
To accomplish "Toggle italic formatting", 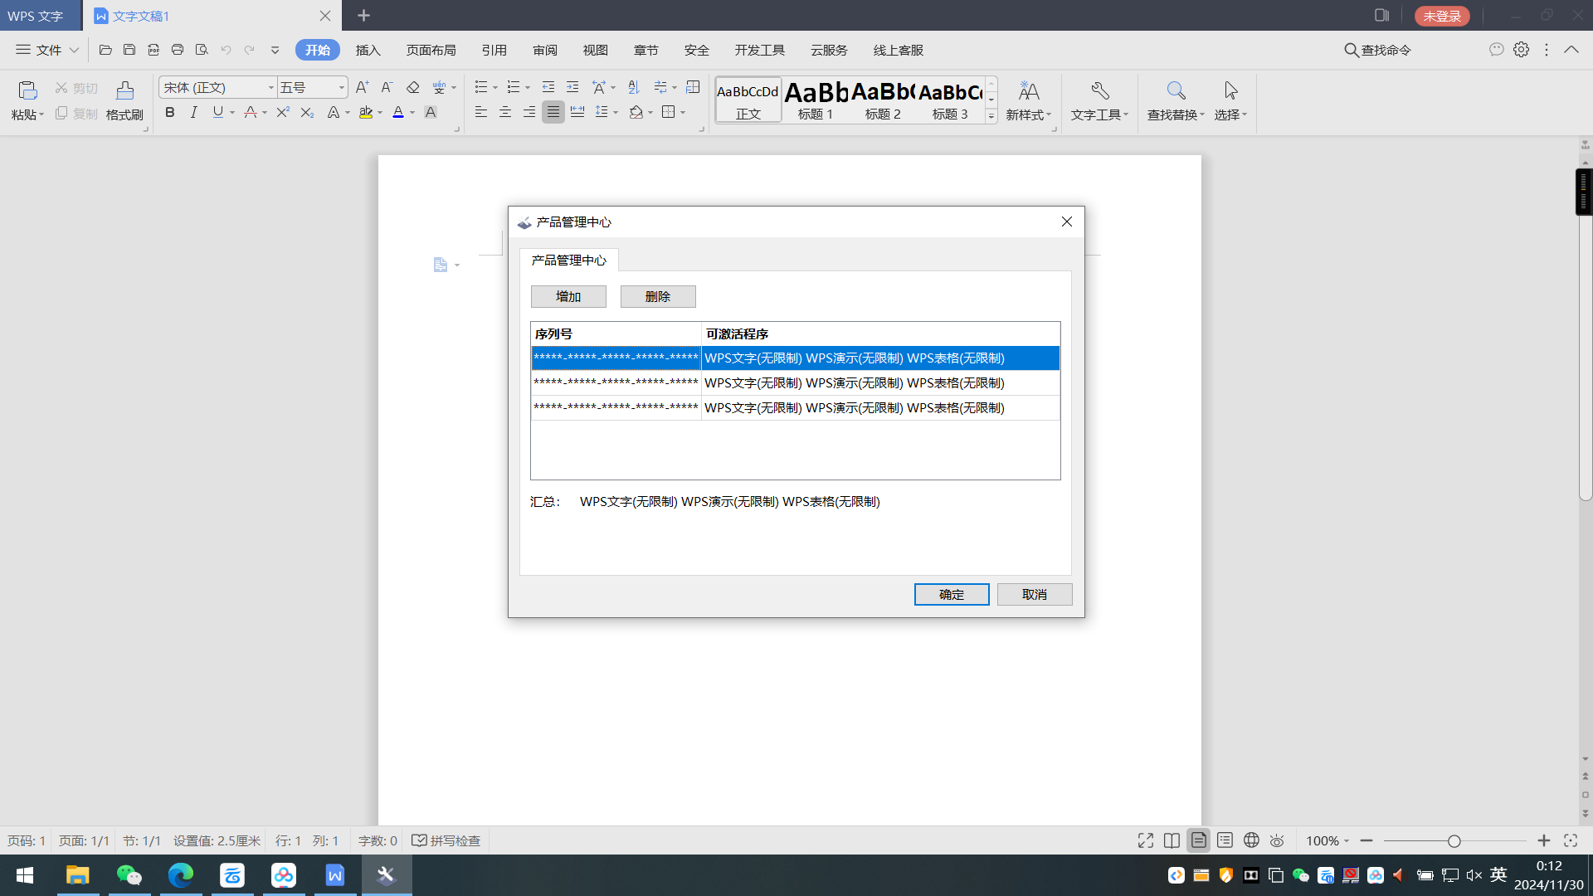I will (193, 112).
